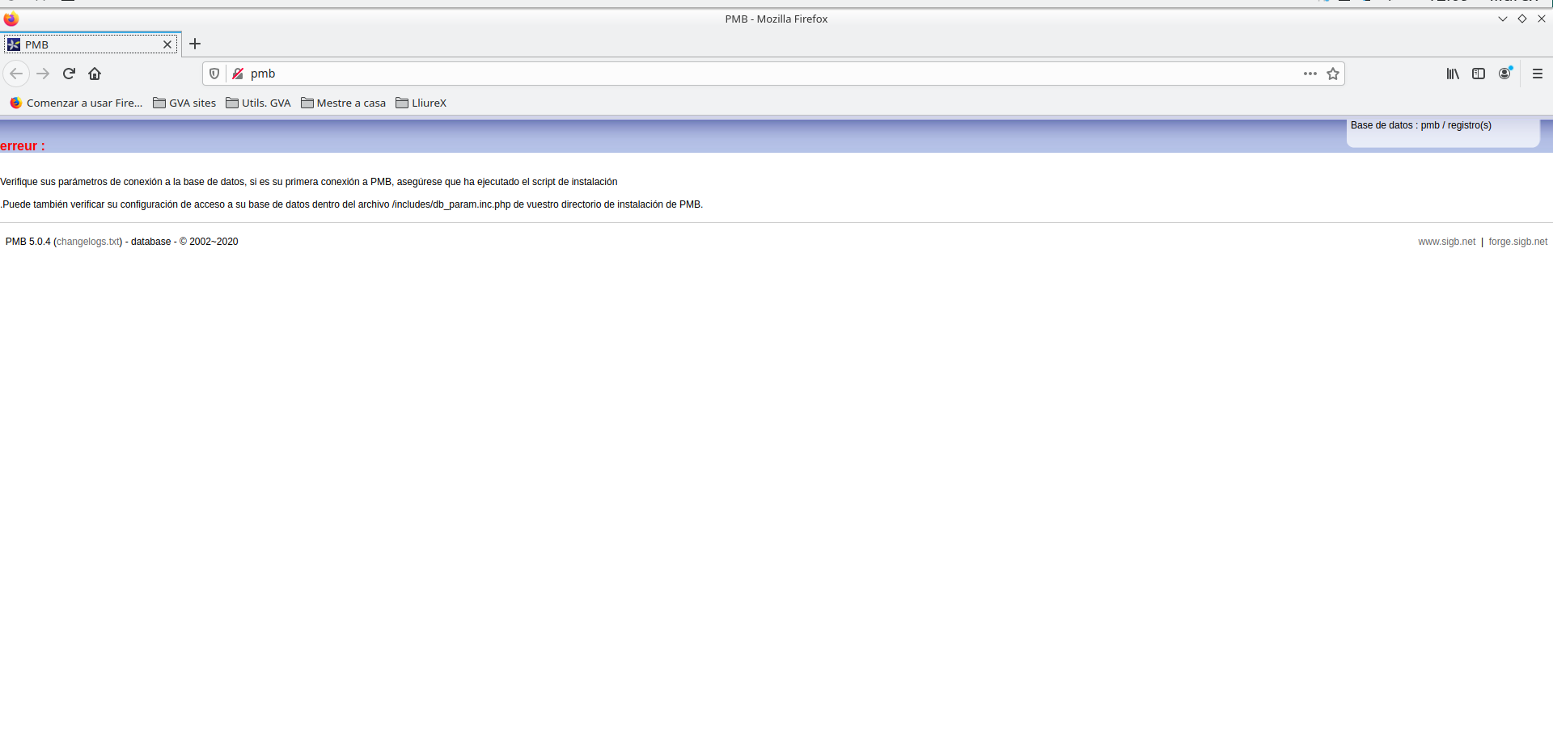The image size is (1553, 750).
Task: Show tracking protection shield info
Action: (x=214, y=74)
